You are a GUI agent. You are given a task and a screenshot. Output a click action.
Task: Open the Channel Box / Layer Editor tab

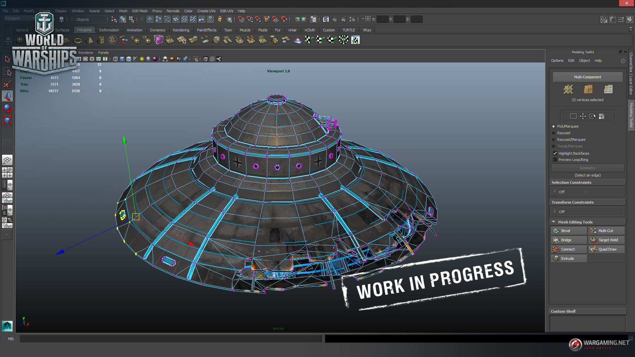point(631,74)
